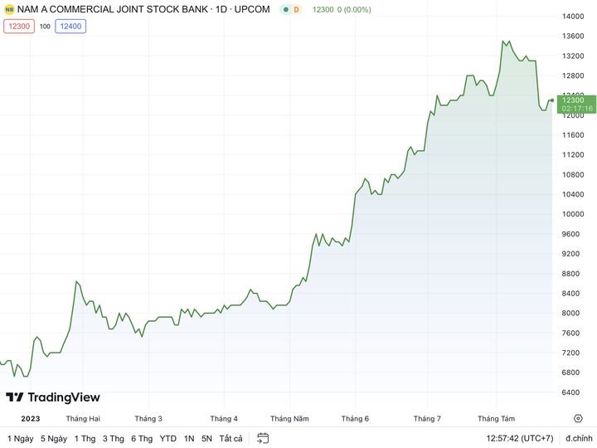Click the TradingView logo
Viewport: 597px width, 448px height.
point(52,397)
